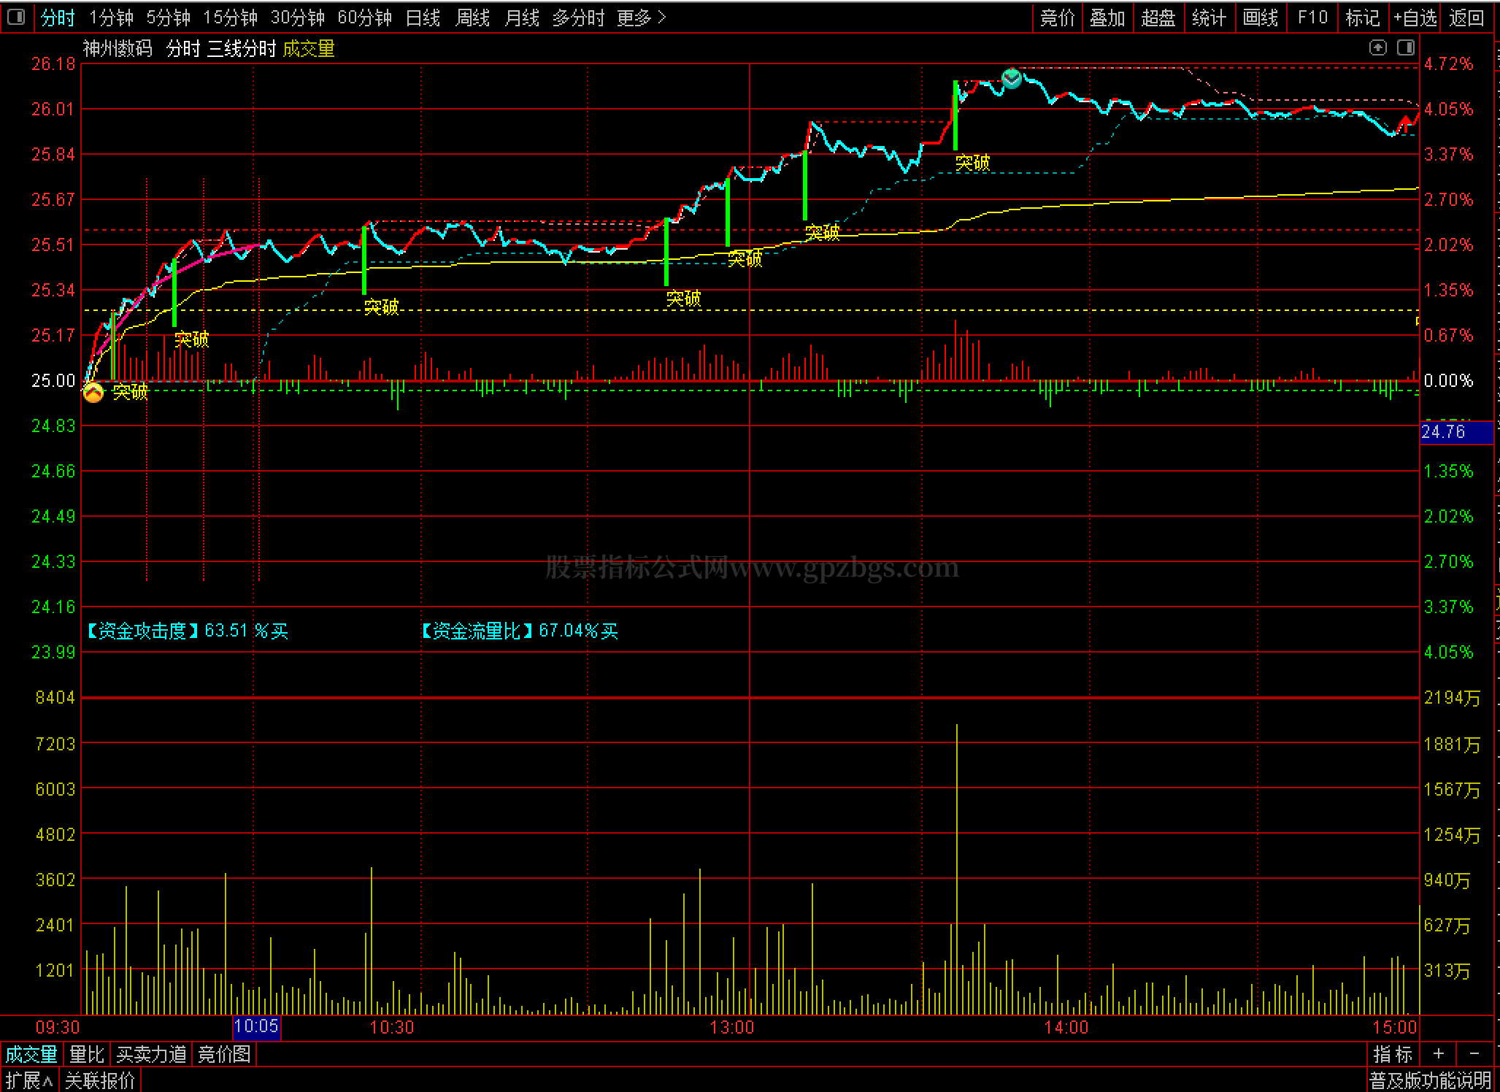Select the 成交量 bottom tab
The width and height of the screenshot is (1500, 1092).
click(x=31, y=1054)
